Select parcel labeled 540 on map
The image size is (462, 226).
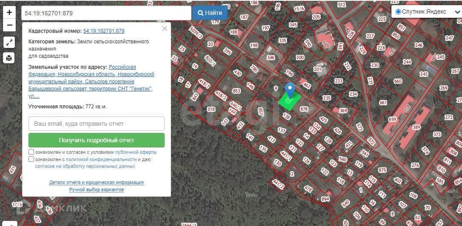pyautogui.click(x=345, y=203)
